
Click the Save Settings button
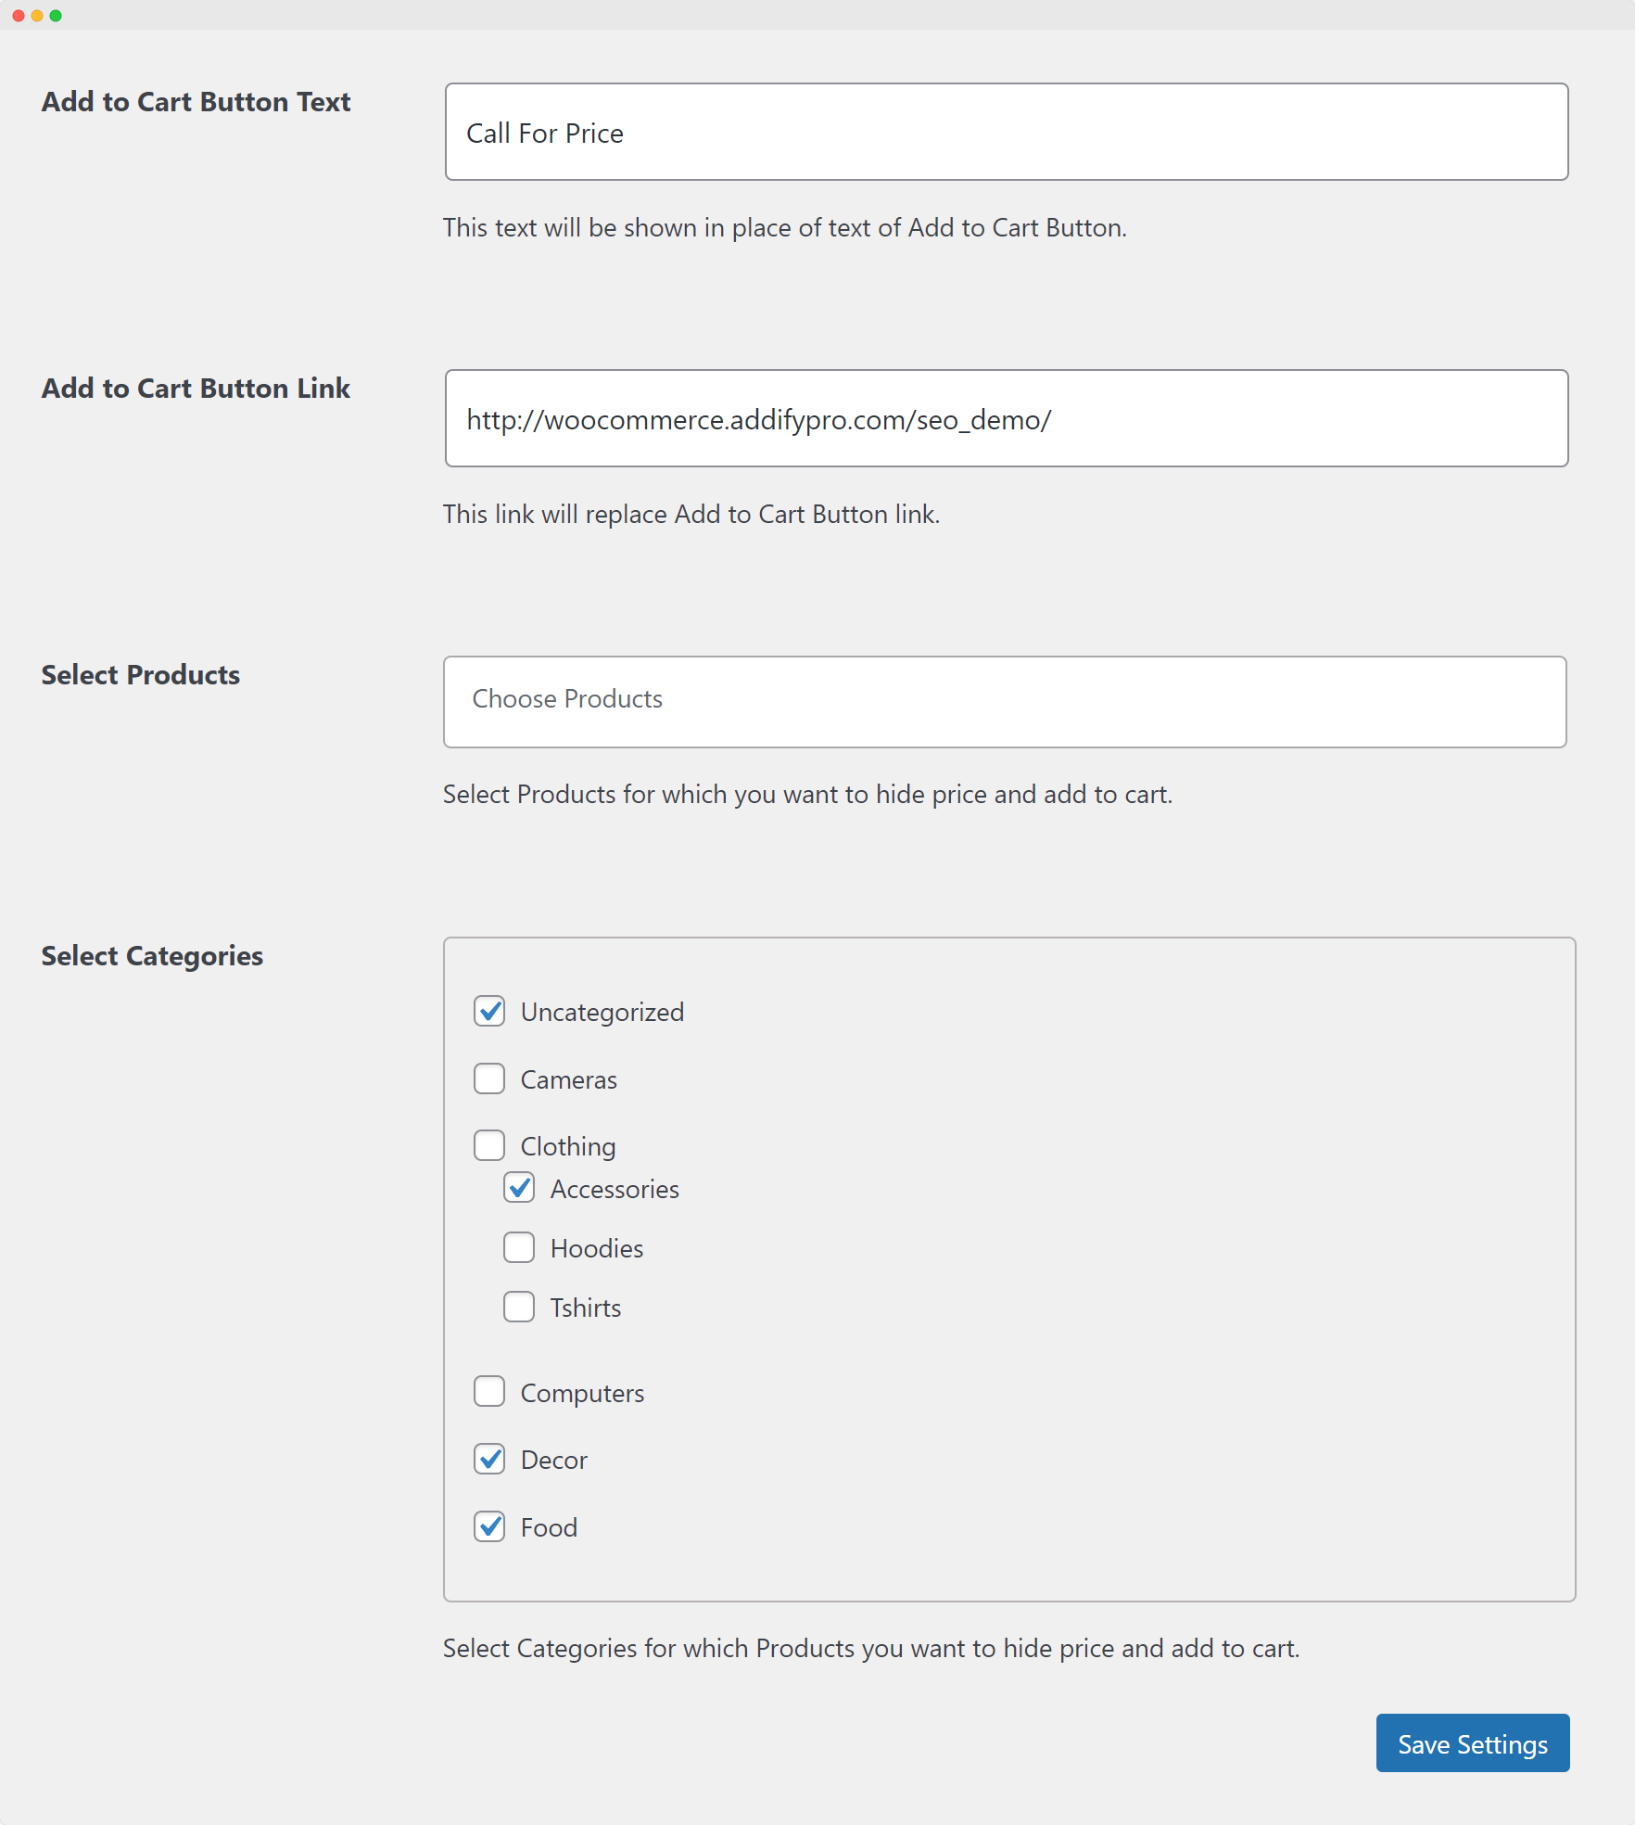(x=1472, y=1743)
